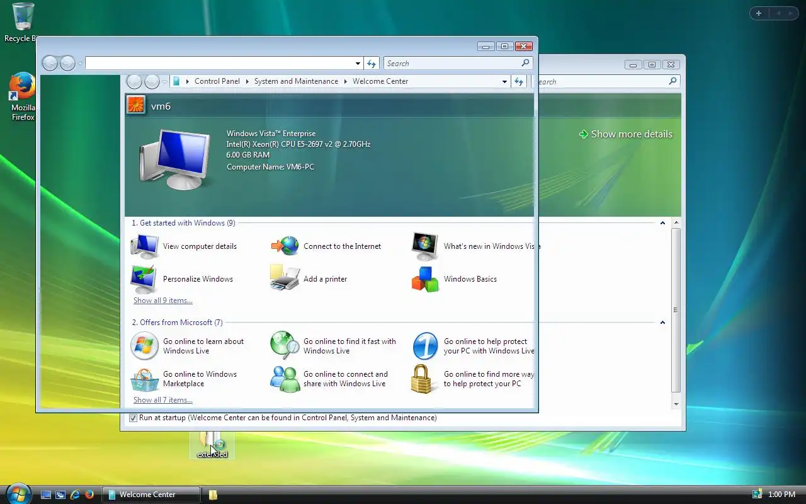The image size is (806, 504).
Task: Open Add a printer item
Action: 309,279
